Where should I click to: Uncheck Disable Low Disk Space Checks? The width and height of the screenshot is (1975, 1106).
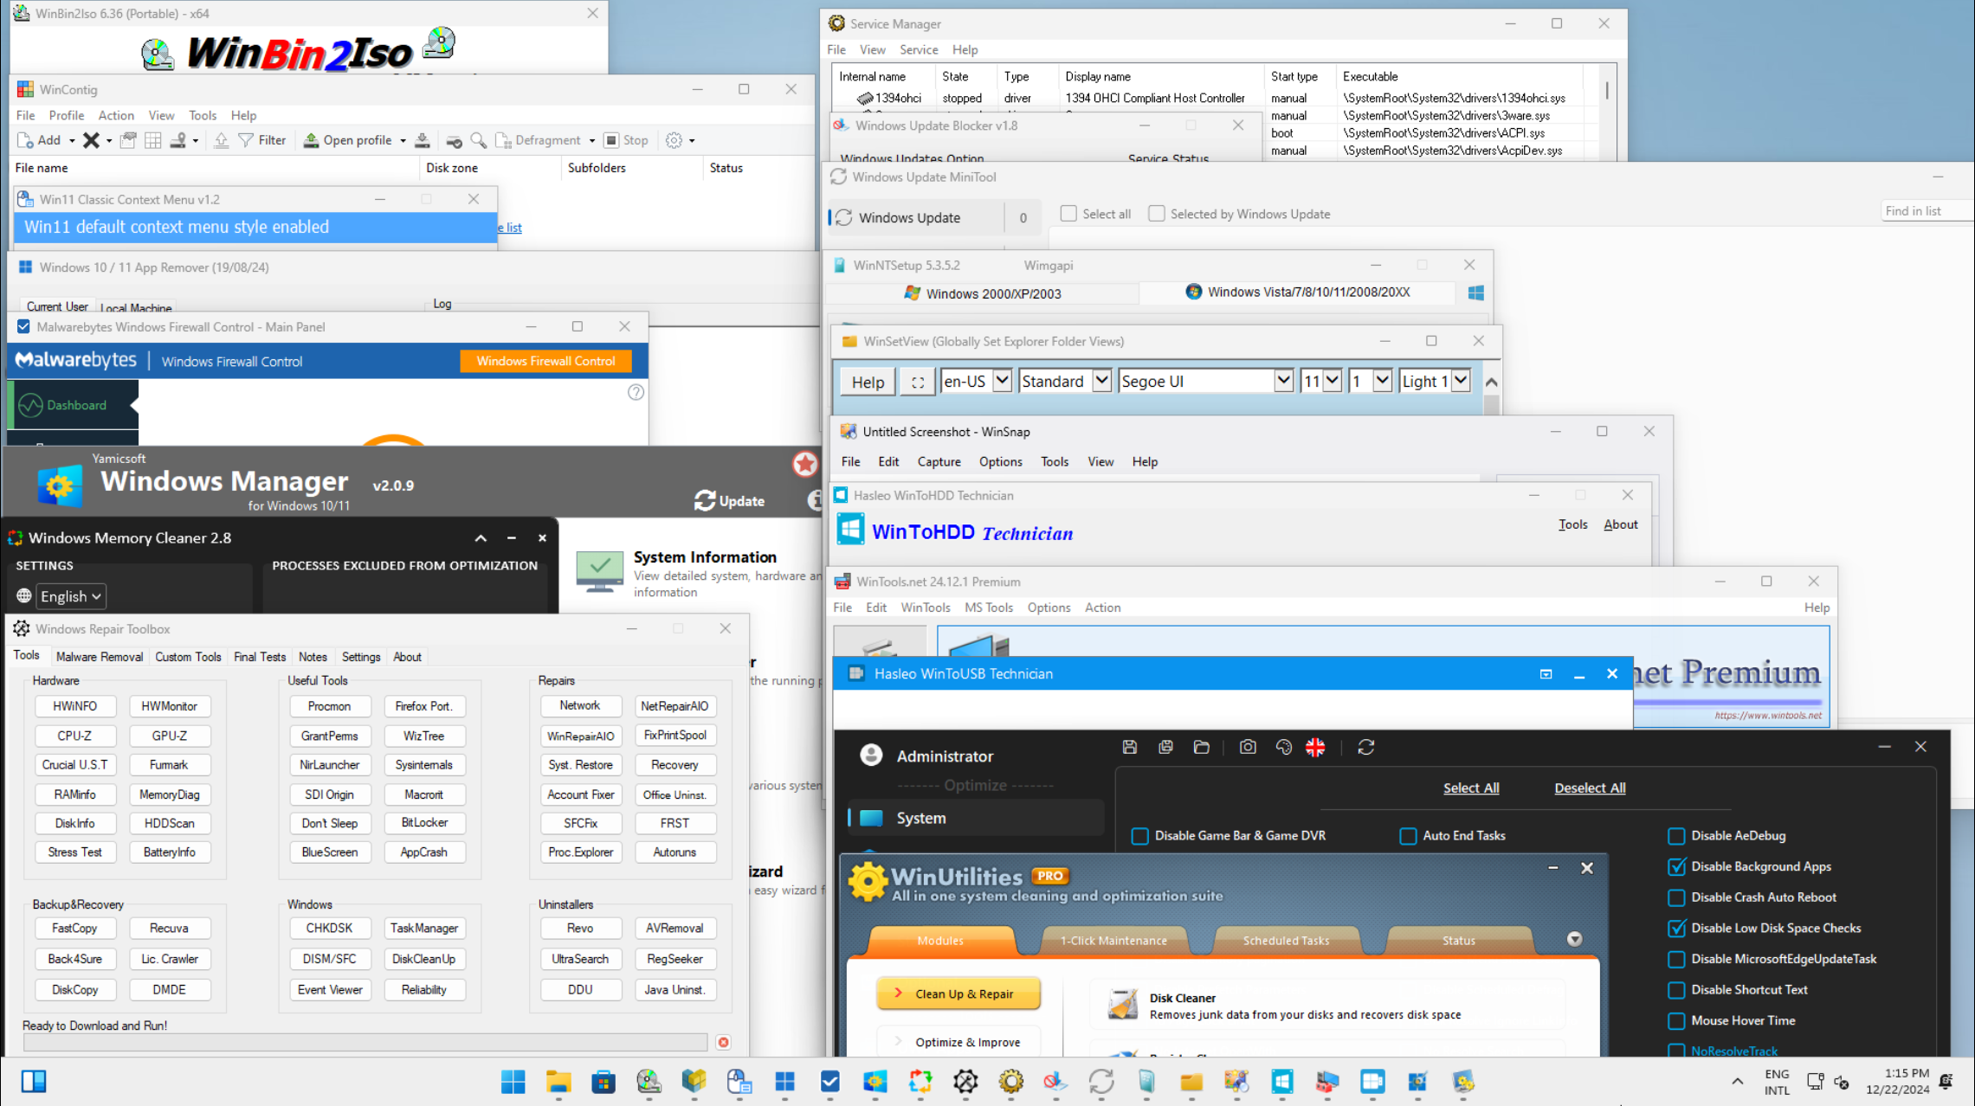coord(1676,928)
